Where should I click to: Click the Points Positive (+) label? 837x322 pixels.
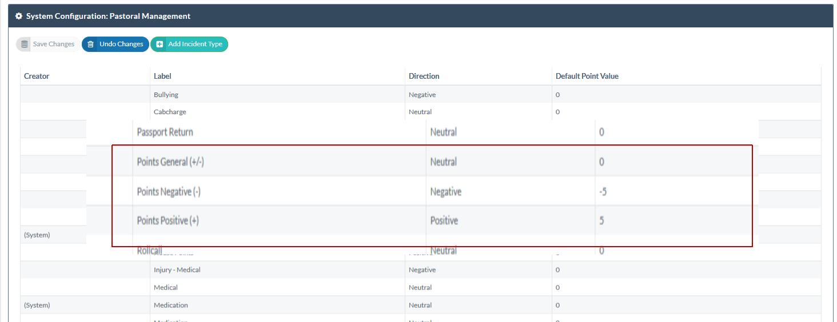tap(168, 220)
